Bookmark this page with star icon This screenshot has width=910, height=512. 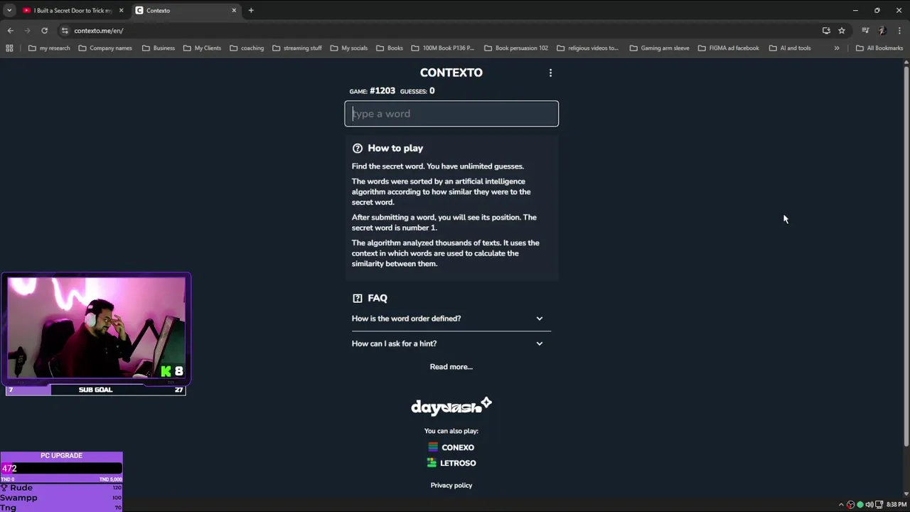(x=842, y=31)
